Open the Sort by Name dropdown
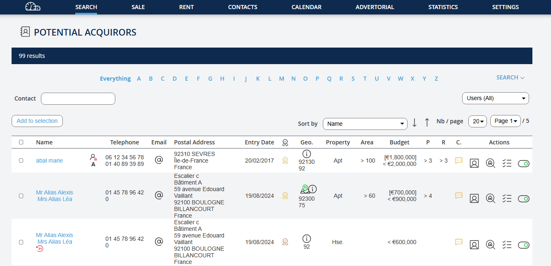Image resolution: width=551 pixels, height=266 pixels. (x=365, y=124)
